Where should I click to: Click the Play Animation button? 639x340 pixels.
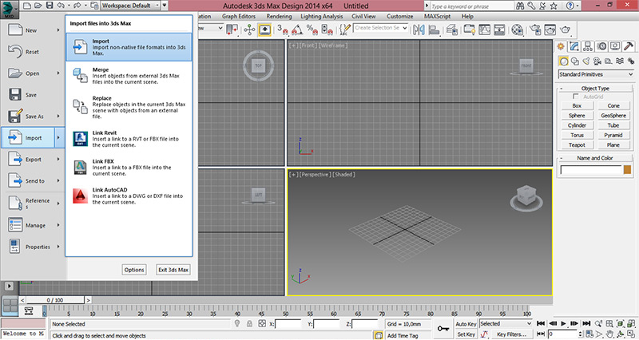pos(564,323)
